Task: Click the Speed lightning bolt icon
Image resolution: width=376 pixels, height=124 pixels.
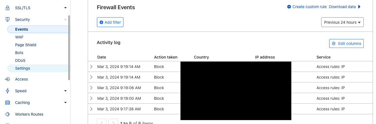Action: pyautogui.click(x=8, y=91)
